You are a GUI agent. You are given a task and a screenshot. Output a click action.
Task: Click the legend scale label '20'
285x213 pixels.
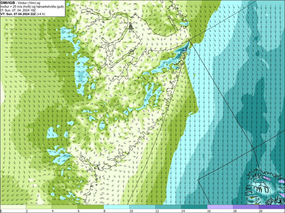[261, 211]
